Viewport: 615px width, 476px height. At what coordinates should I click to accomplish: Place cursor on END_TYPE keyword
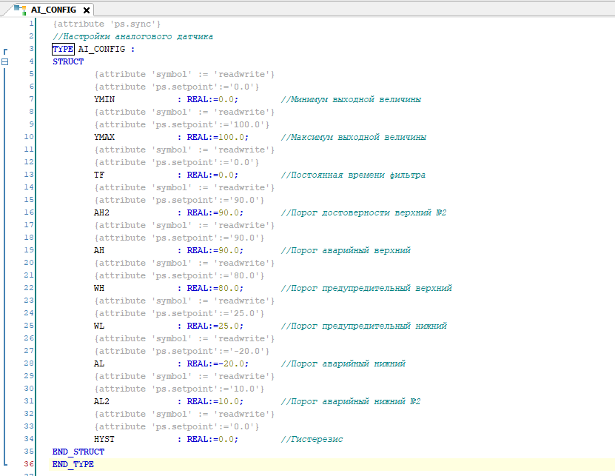[73, 464]
